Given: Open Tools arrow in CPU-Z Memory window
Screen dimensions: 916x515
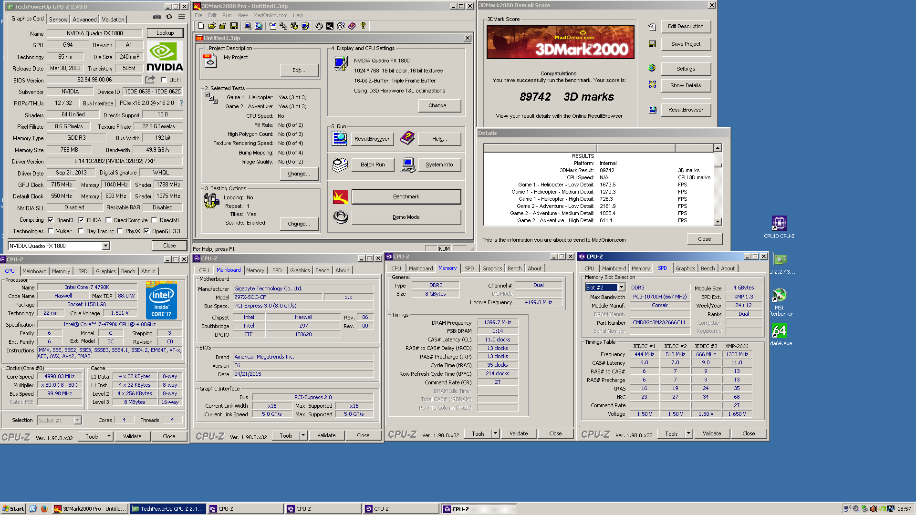Looking at the screenshot, I should pyautogui.click(x=495, y=433).
